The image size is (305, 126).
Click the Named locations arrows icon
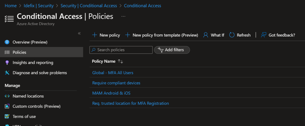pos(7,96)
